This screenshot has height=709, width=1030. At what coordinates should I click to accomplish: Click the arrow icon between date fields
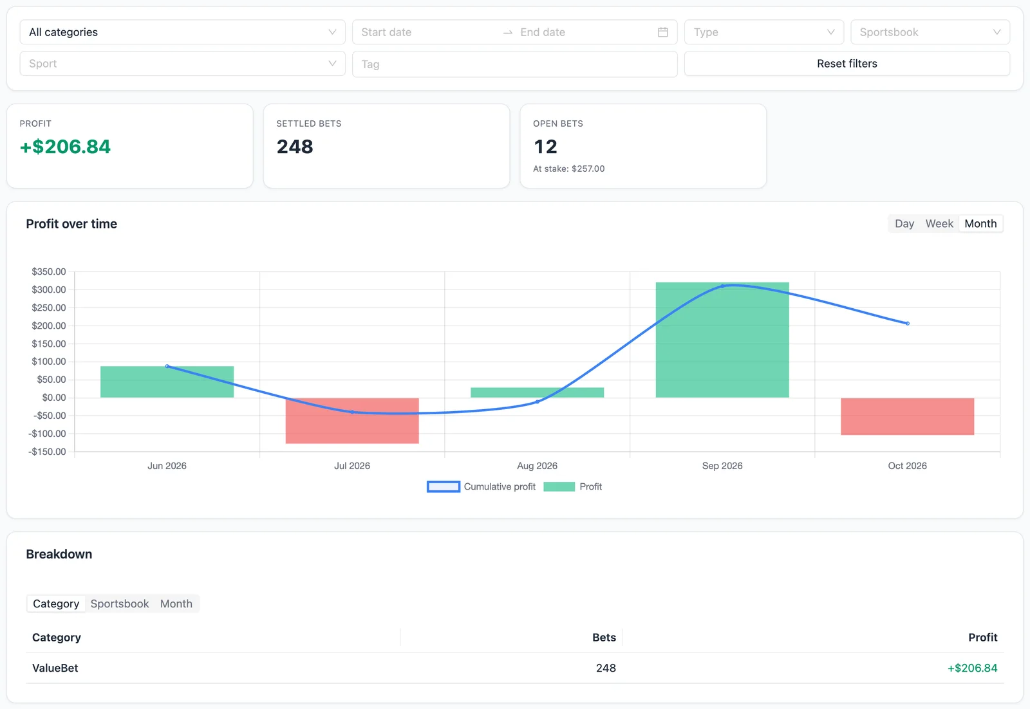point(508,32)
